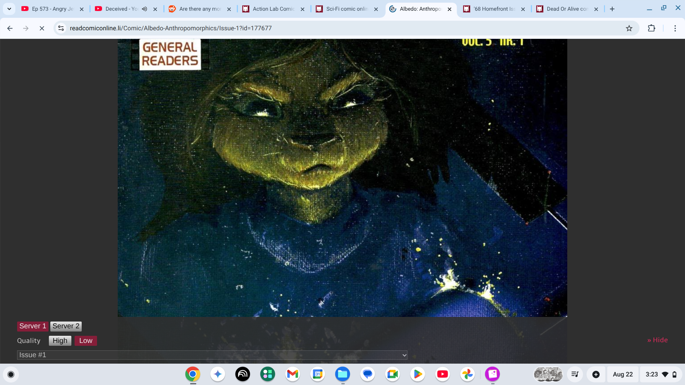Screen dimensions: 685x385
Task: Mute audio on the Deceived tab
Action: [x=144, y=9]
